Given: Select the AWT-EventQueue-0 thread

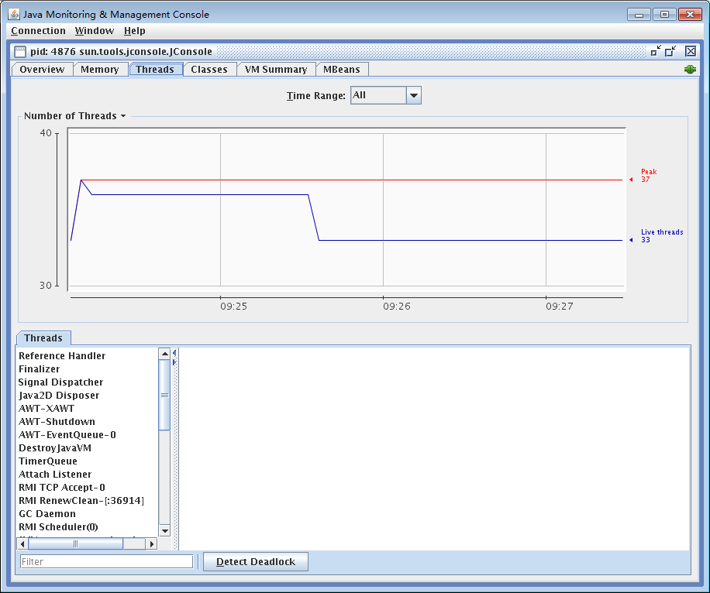Looking at the screenshot, I should [x=67, y=434].
